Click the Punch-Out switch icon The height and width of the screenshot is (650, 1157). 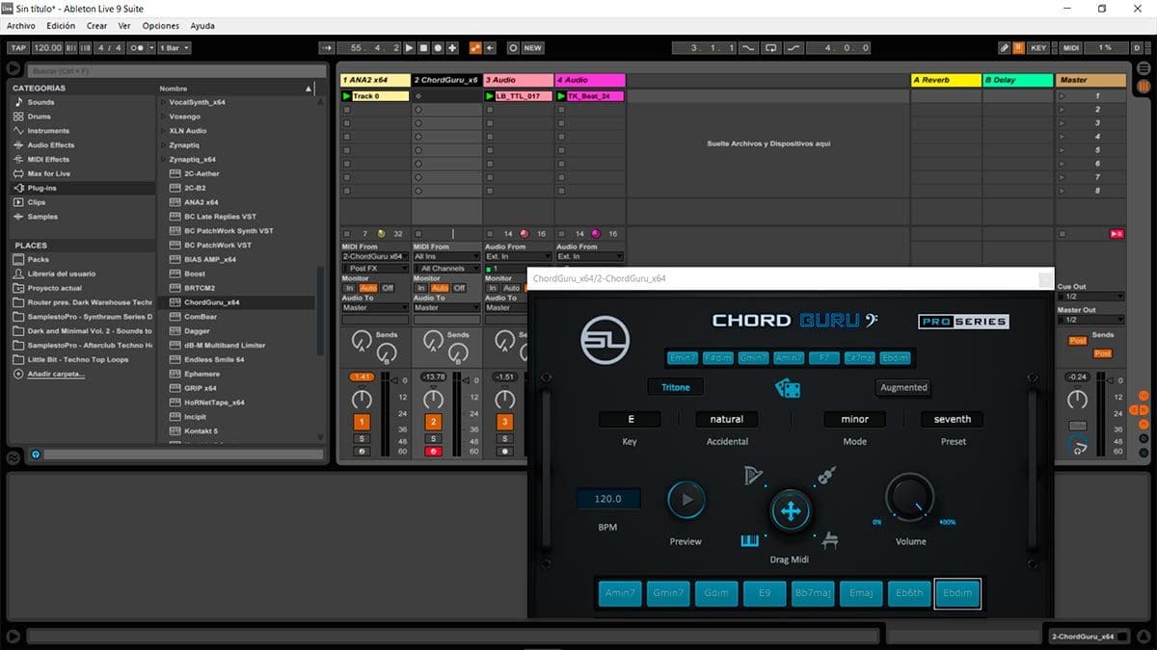coord(794,47)
